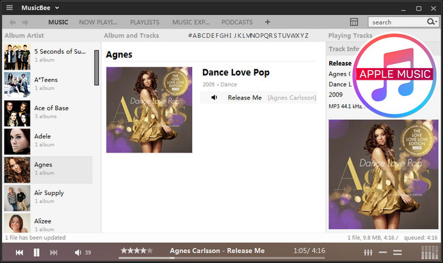443x263 pixels.
Task: Open the NOW PLAYING tab
Action: point(98,22)
